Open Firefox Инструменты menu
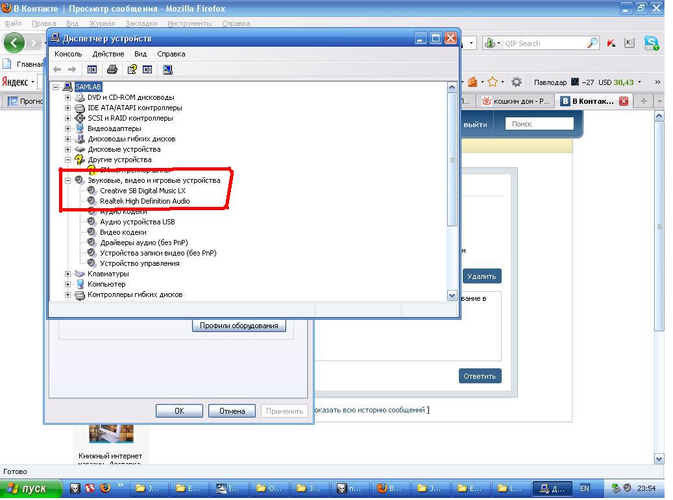 pyautogui.click(x=190, y=23)
